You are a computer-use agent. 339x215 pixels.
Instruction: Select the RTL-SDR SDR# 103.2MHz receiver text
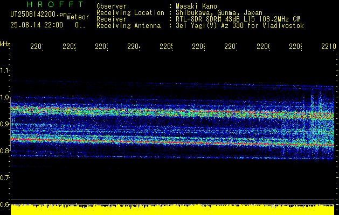click(238, 19)
